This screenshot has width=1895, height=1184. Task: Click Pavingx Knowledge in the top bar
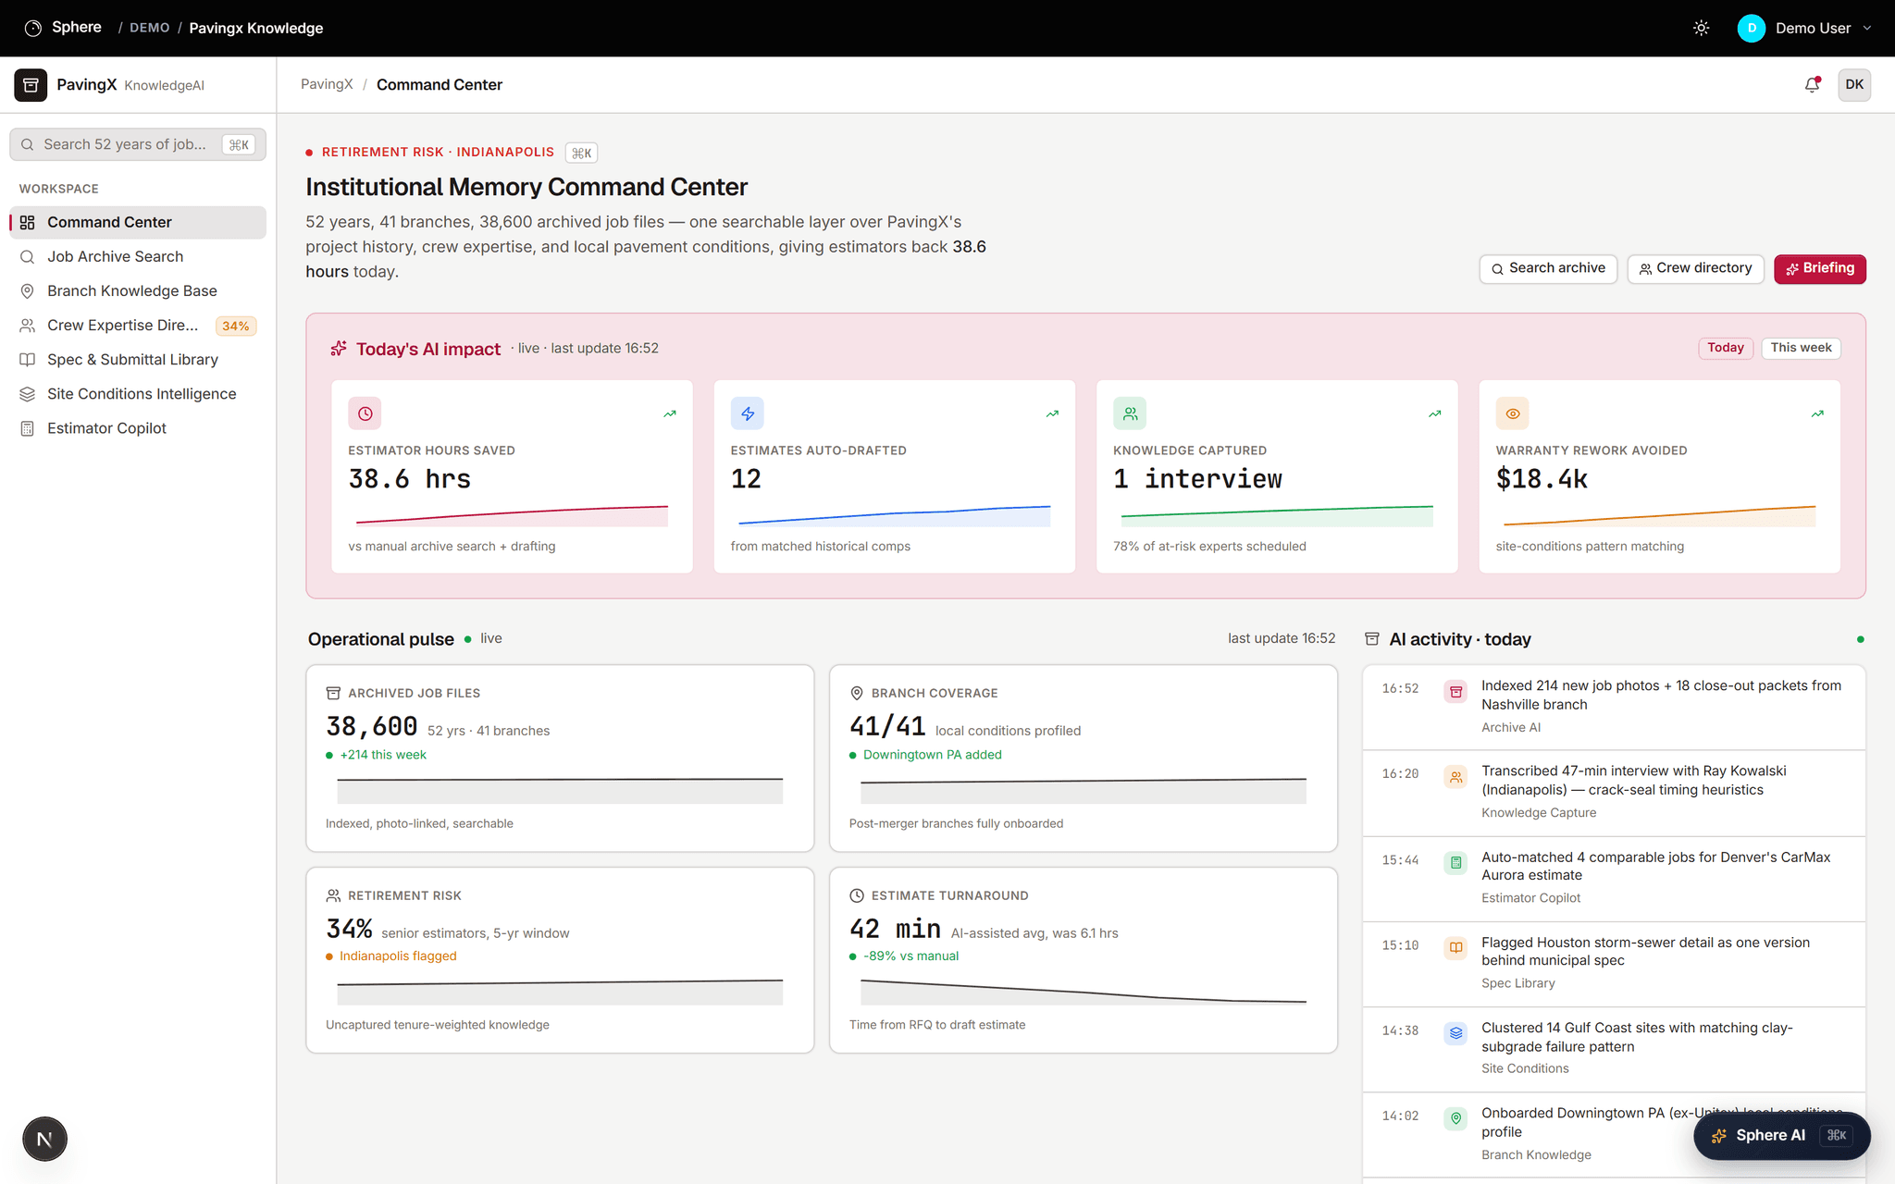(256, 28)
